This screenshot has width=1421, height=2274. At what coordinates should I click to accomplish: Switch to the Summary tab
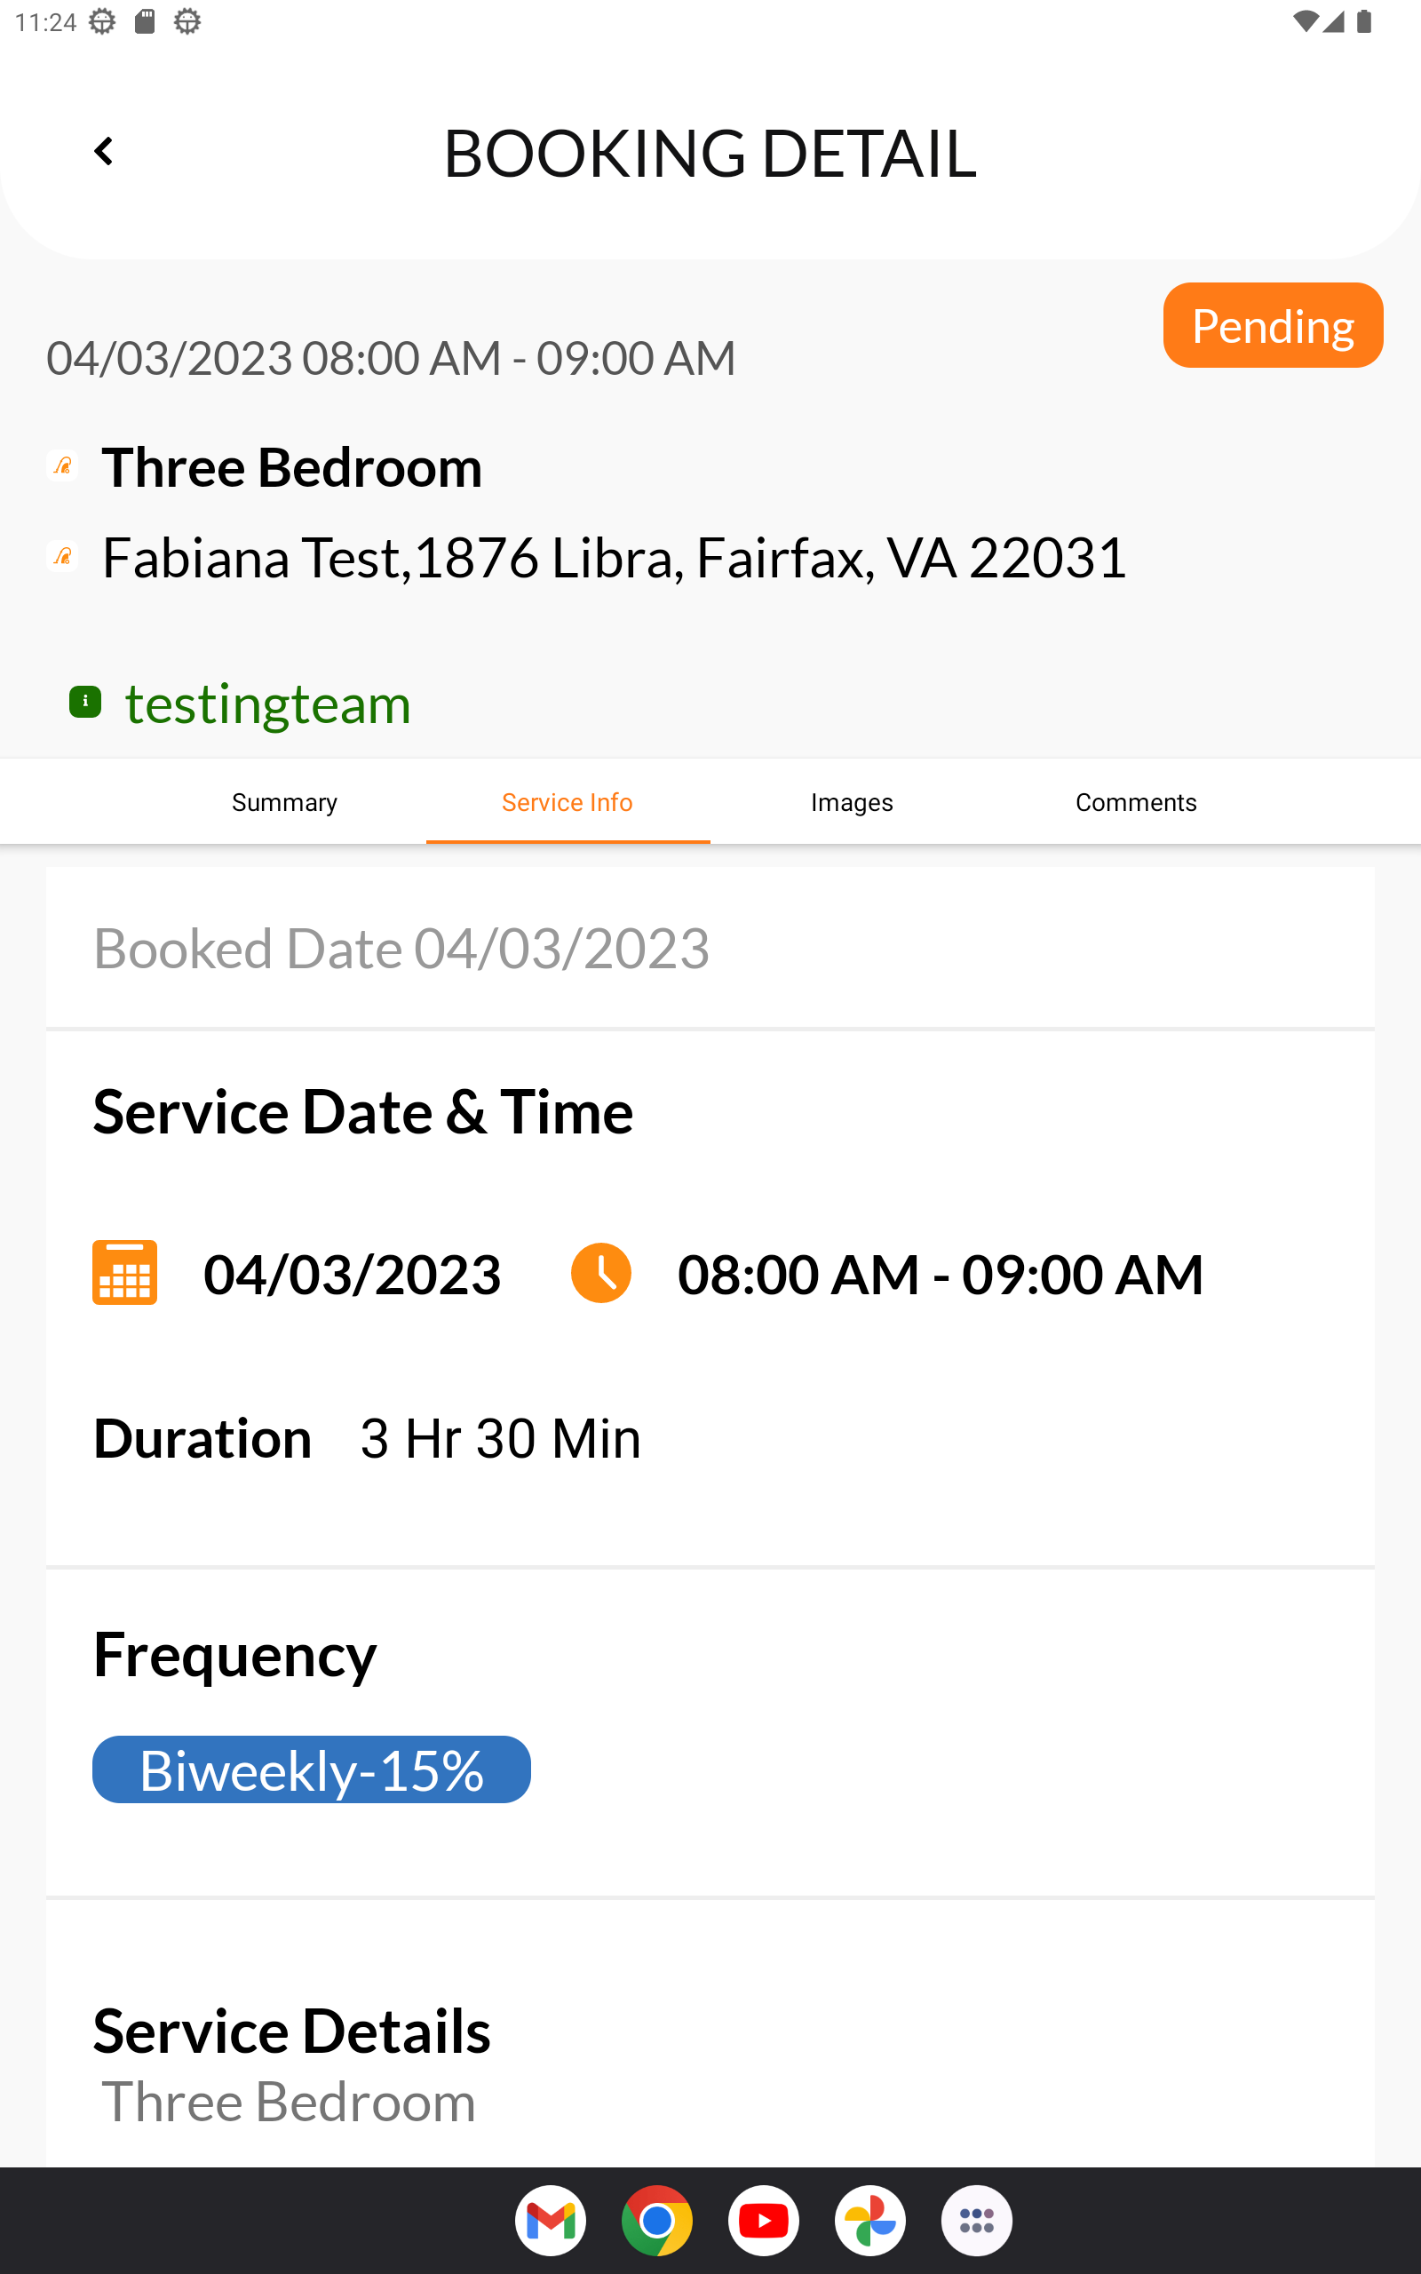(x=285, y=802)
